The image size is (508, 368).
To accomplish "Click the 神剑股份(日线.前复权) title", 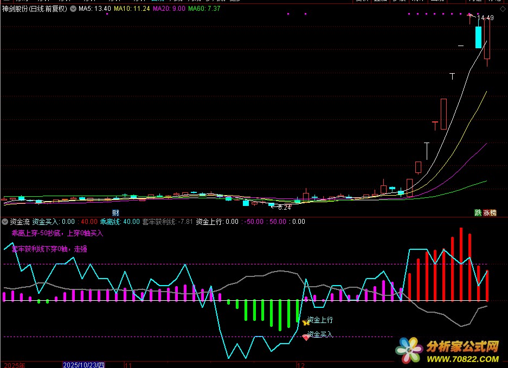I will 35,9.
